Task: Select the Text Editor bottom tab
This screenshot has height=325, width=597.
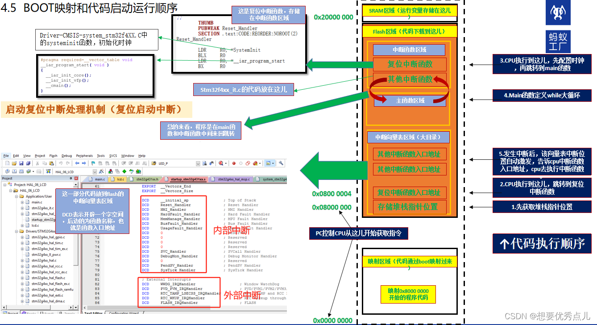Action: [x=94, y=313]
